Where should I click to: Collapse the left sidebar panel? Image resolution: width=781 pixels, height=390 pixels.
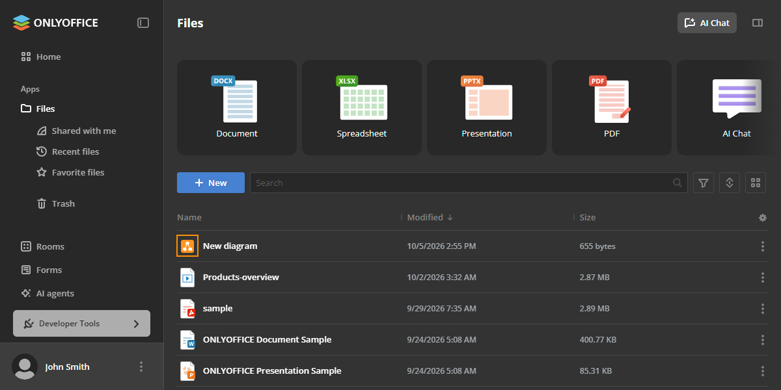pyautogui.click(x=143, y=23)
